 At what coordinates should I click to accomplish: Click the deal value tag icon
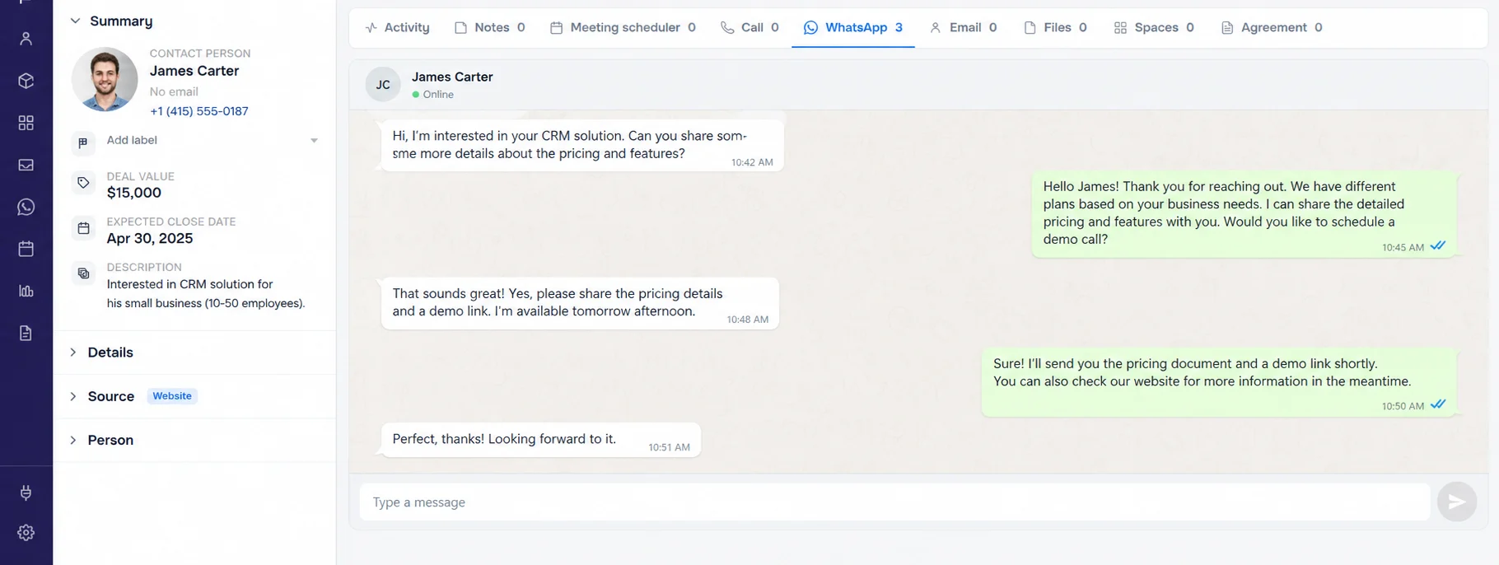click(x=83, y=183)
